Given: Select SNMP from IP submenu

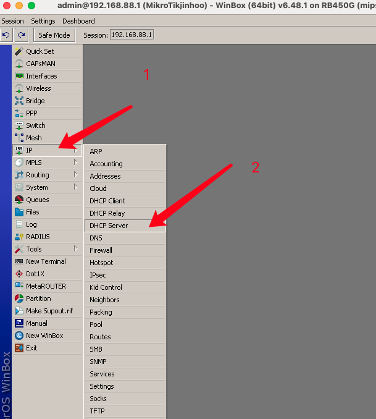Looking at the screenshot, I should point(125,362).
